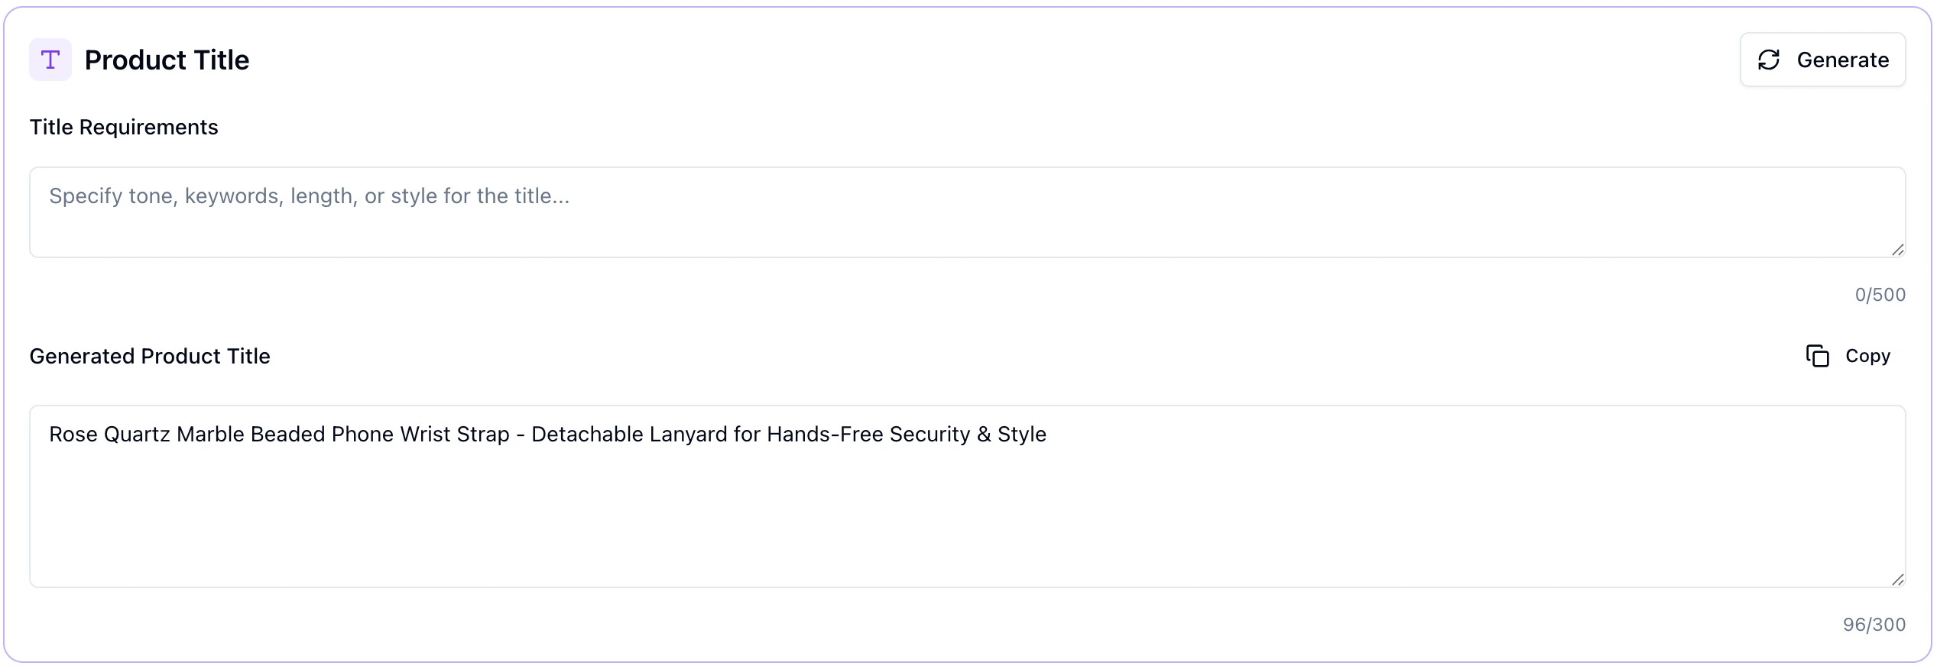The image size is (1937, 669).
Task: Click the resize handle of the requirements box
Action: coord(1897,249)
